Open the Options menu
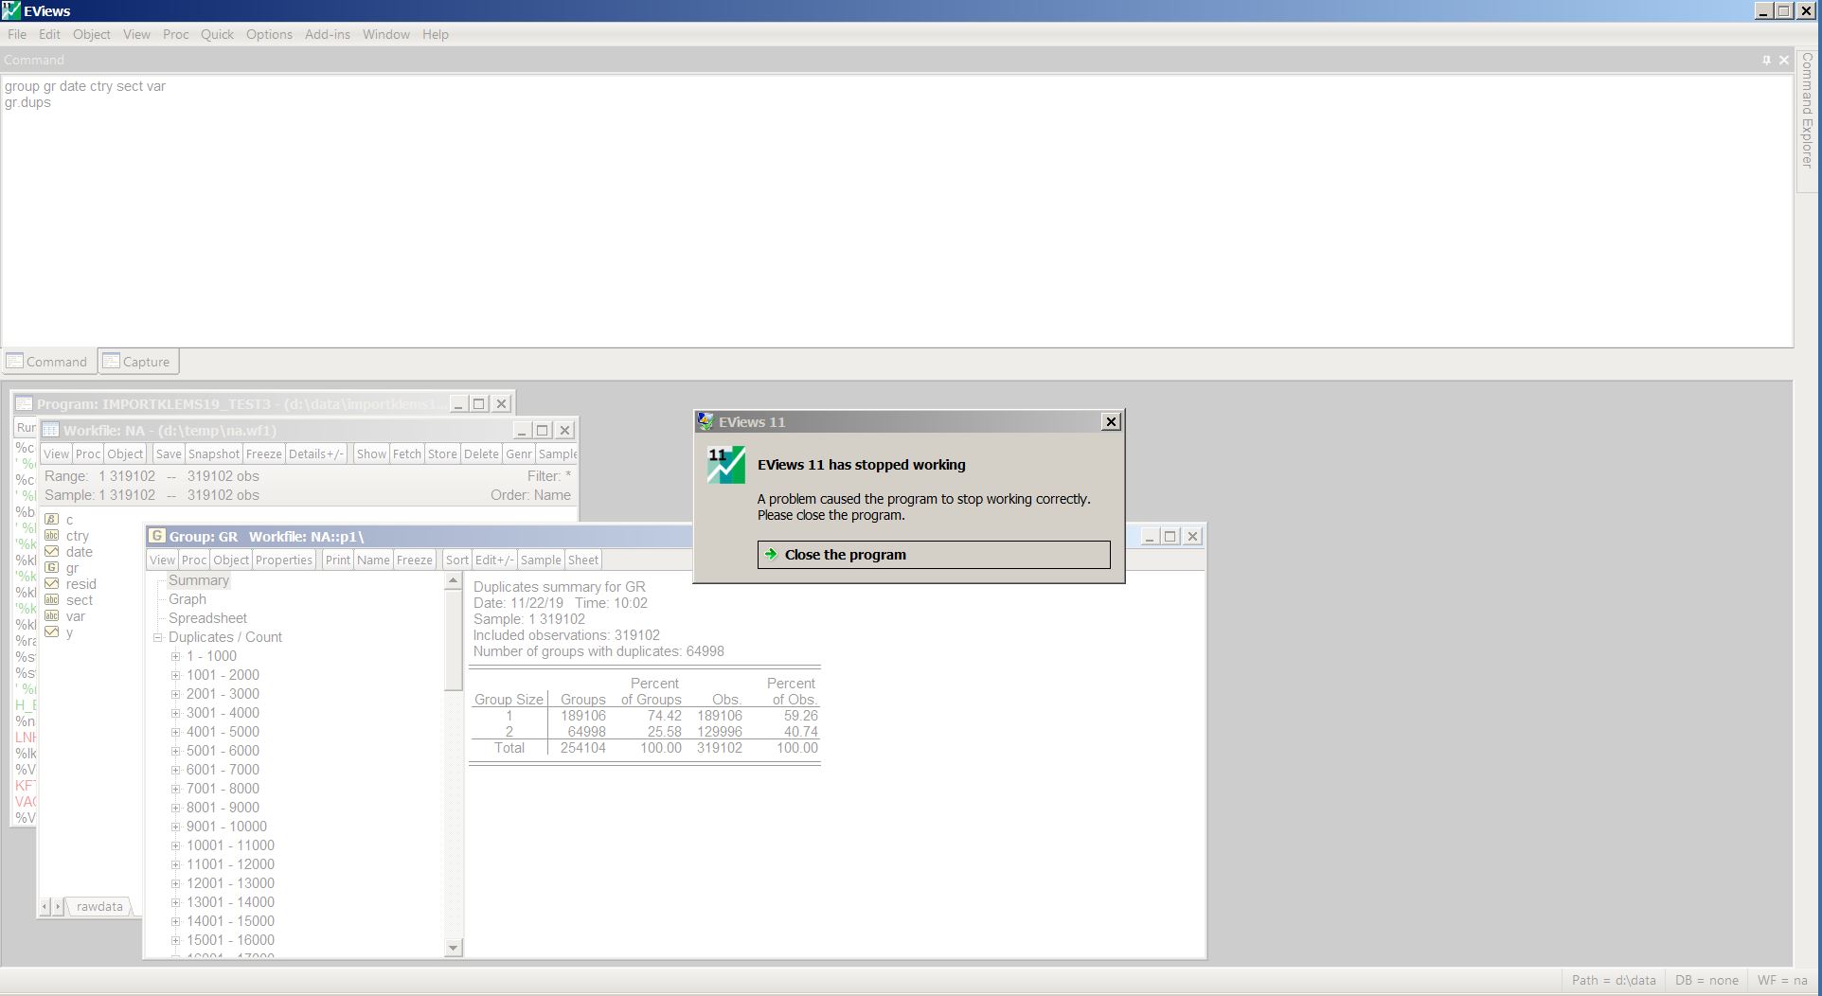 pos(269,34)
